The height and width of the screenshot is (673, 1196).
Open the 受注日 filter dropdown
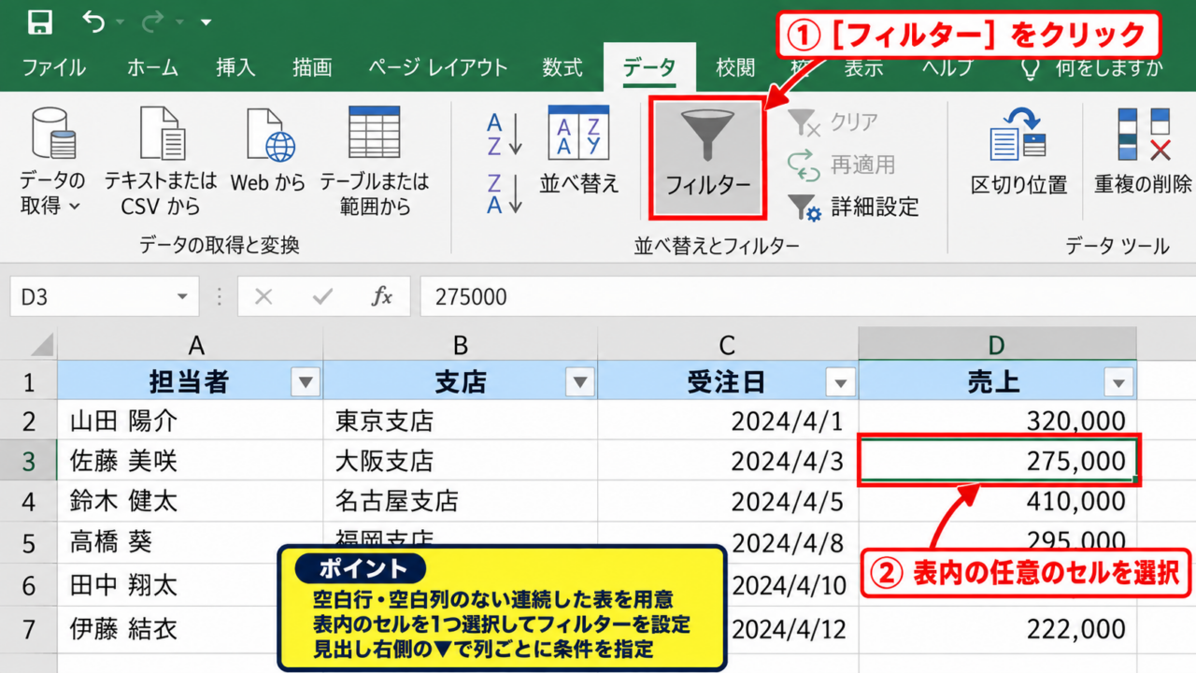coord(840,382)
